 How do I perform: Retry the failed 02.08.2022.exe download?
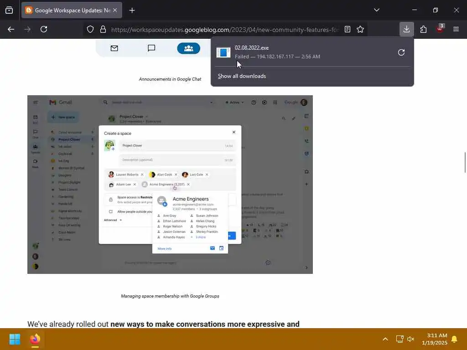401,52
